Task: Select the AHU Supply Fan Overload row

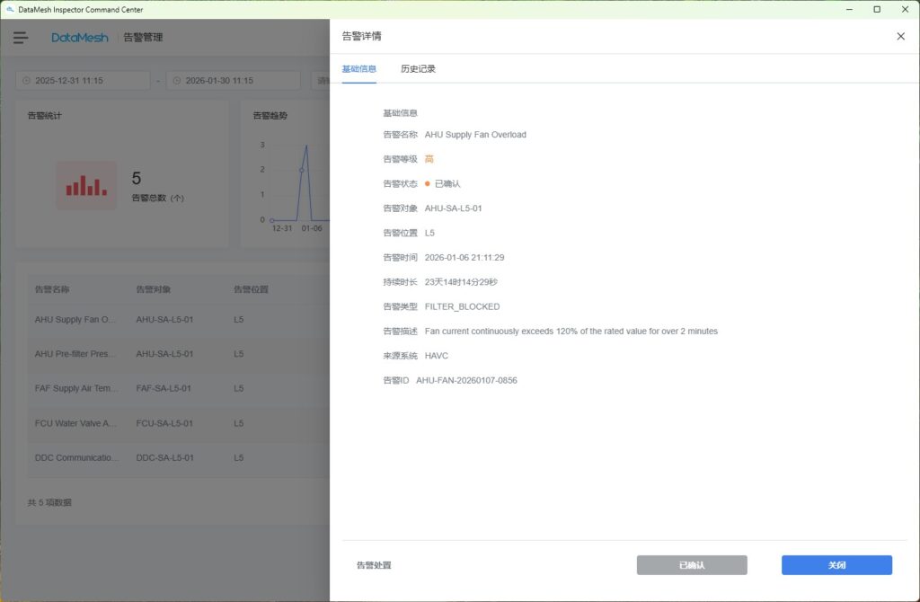Action: (x=171, y=319)
